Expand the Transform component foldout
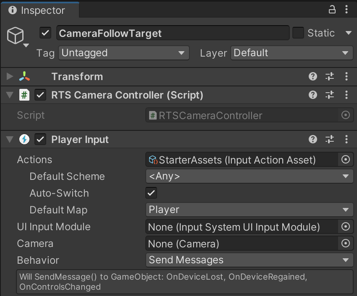Screen dimensions: 357x296 (x=10, y=76)
